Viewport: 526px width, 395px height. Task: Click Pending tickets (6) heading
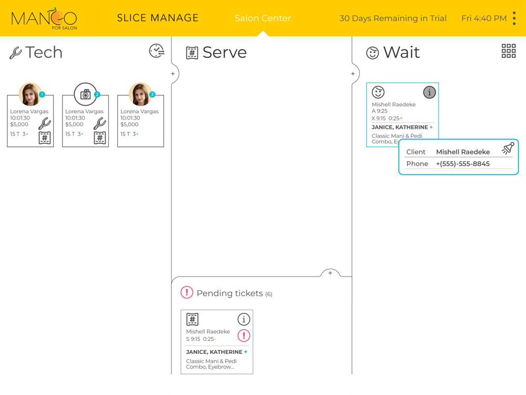click(x=234, y=293)
